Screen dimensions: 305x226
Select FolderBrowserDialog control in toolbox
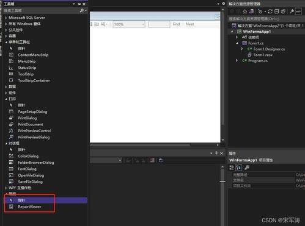click(x=36, y=163)
